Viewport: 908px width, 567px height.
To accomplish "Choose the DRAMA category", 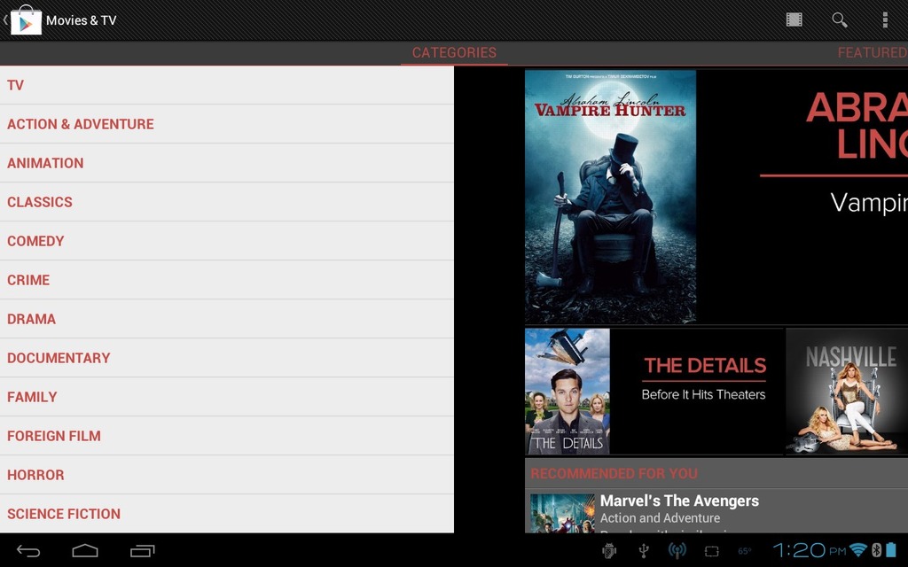I will tap(227, 319).
